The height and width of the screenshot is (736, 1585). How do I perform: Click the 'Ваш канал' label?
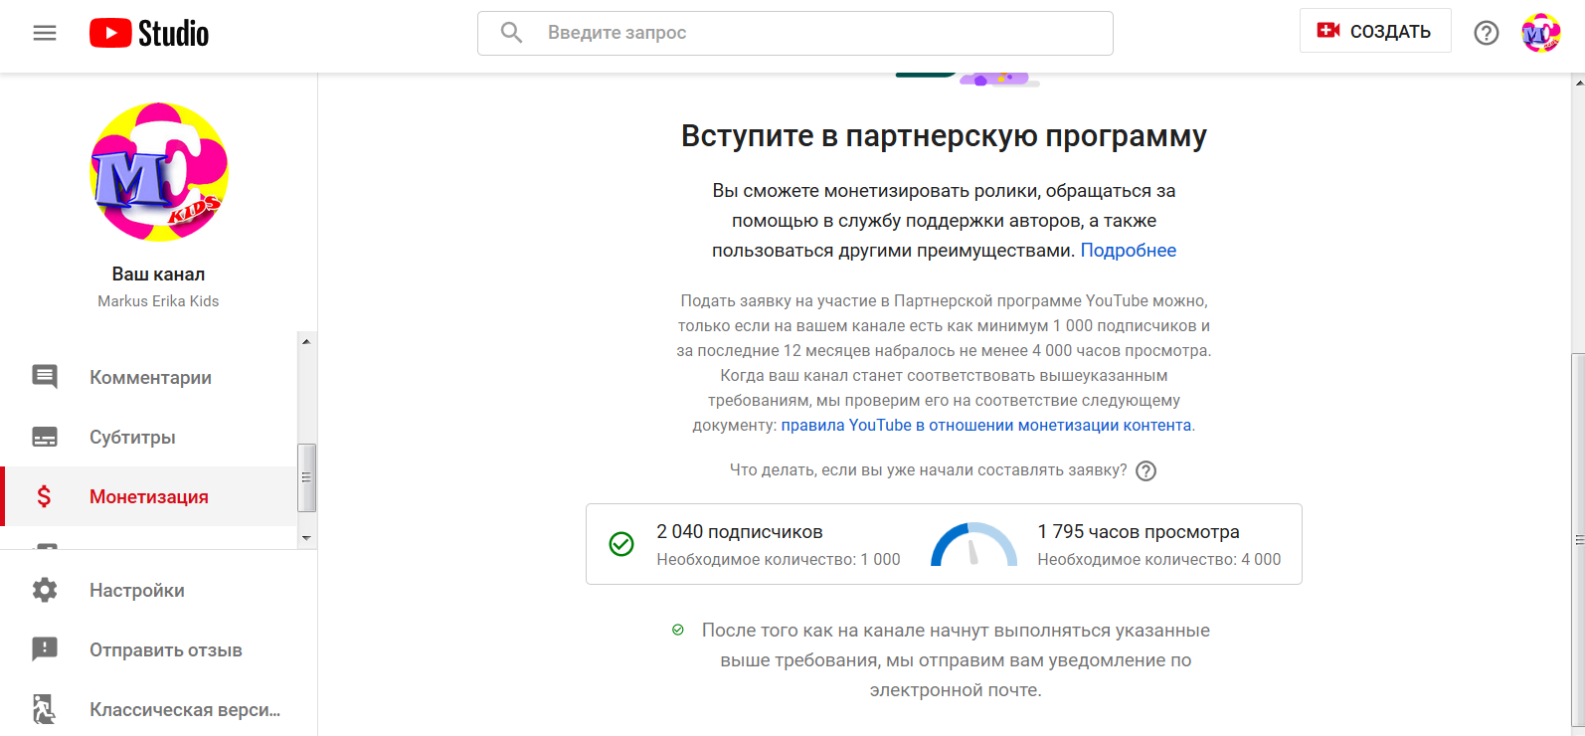(158, 275)
